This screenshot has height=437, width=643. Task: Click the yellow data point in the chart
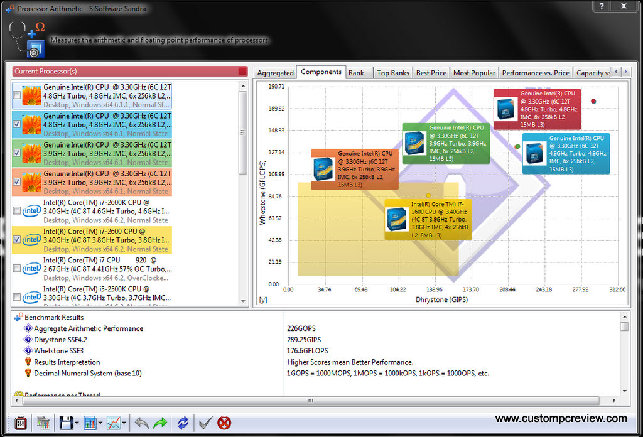click(428, 195)
